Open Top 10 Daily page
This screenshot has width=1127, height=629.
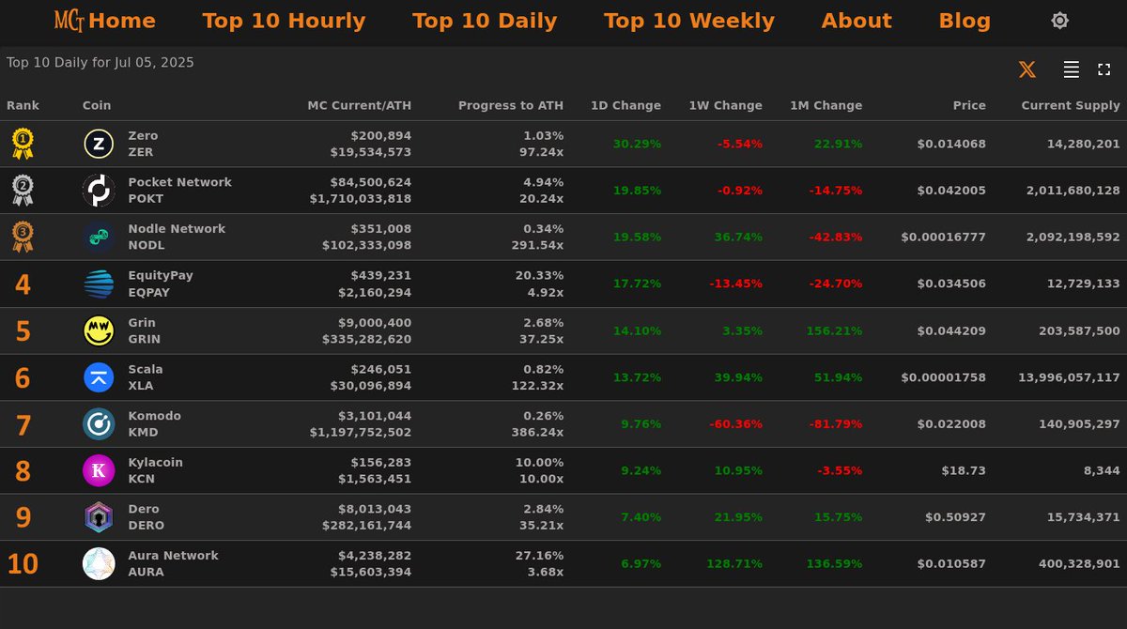[x=485, y=21]
